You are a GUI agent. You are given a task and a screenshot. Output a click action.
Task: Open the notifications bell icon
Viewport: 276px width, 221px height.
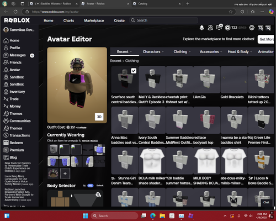(x=202, y=28)
